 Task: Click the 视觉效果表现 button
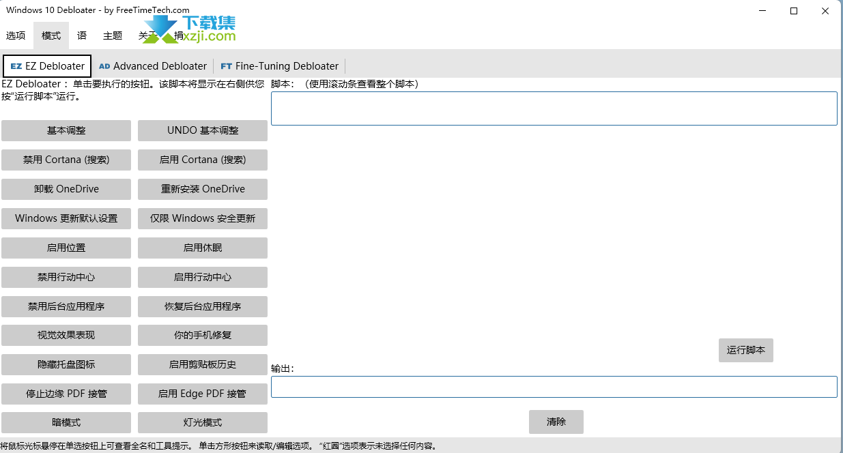66,335
